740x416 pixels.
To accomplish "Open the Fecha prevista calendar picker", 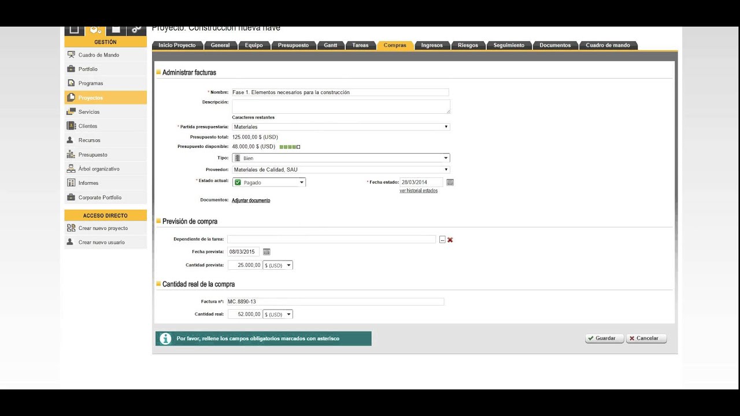I will pyautogui.click(x=267, y=252).
